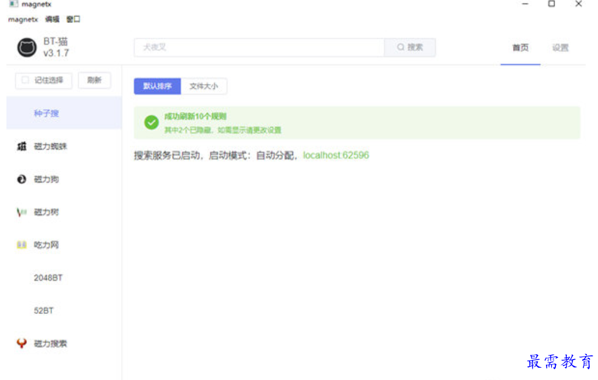Sort results by 文件大小
The height and width of the screenshot is (380, 598).
click(x=204, y=86)
